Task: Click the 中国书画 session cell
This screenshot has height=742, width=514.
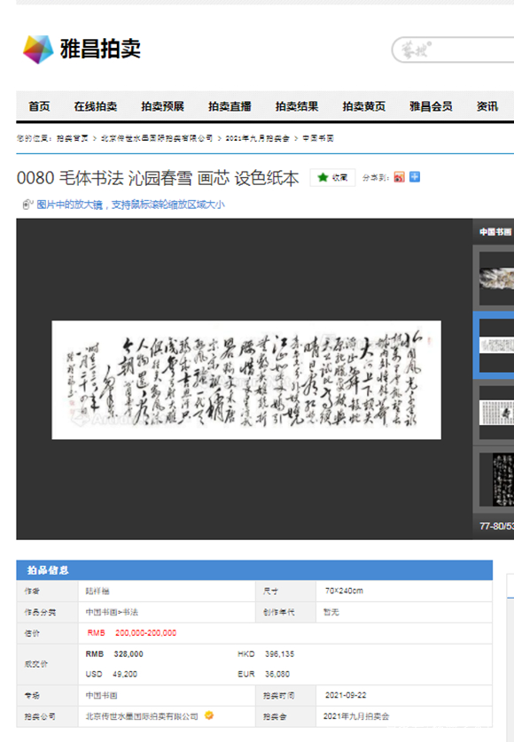Action: click(101, 695)
